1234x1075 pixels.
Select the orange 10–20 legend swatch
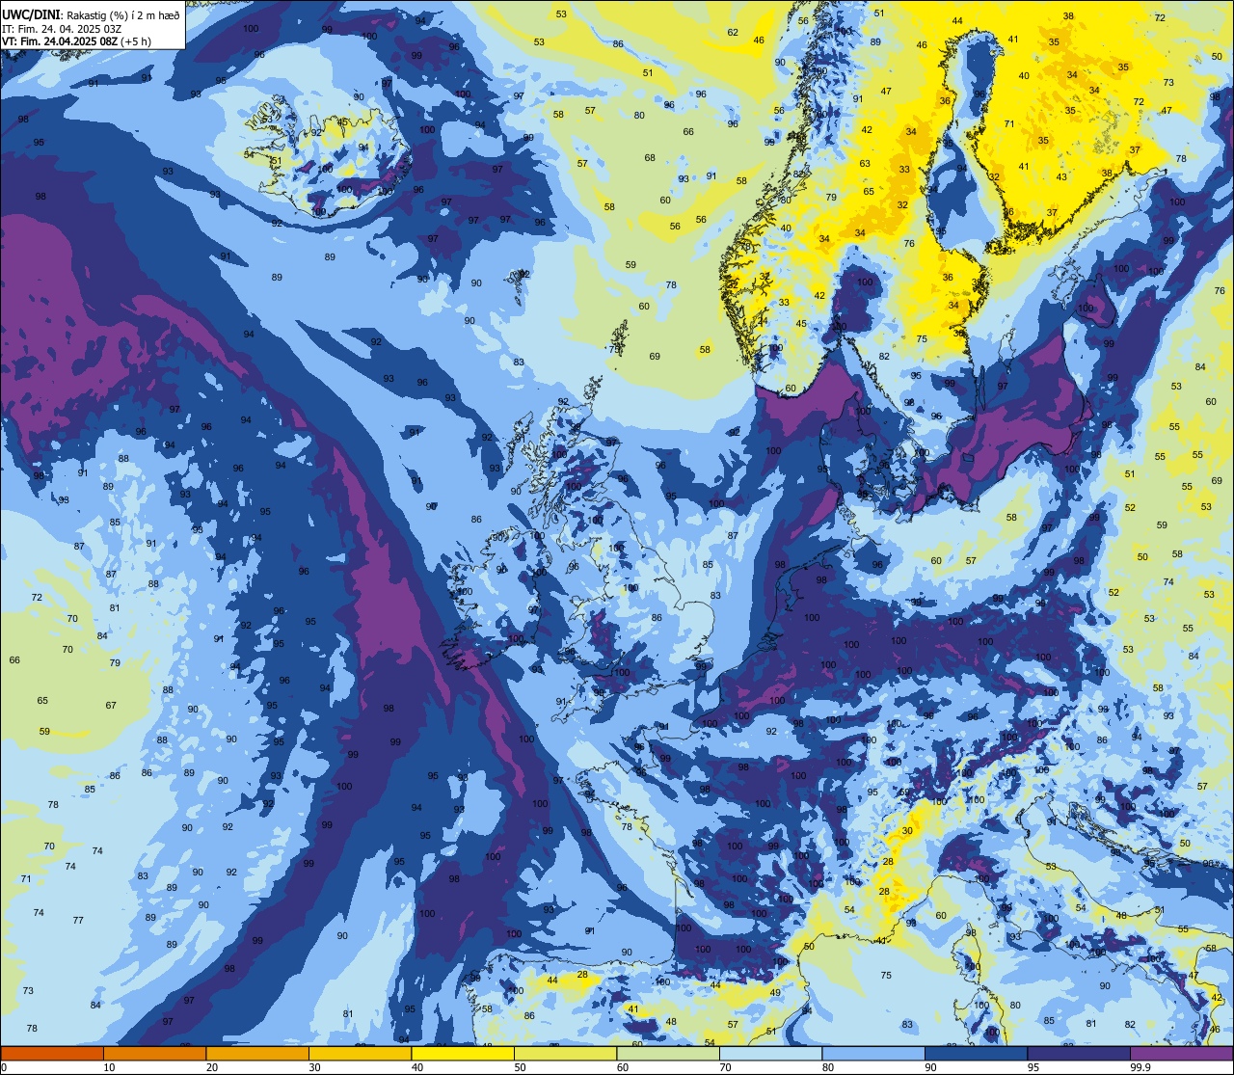click(x=155, y=1054)
